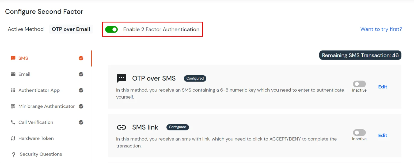Viewport: 414px width, 163px height.
Task: Click the SMS link chain icon
Action: coord(121,127)
